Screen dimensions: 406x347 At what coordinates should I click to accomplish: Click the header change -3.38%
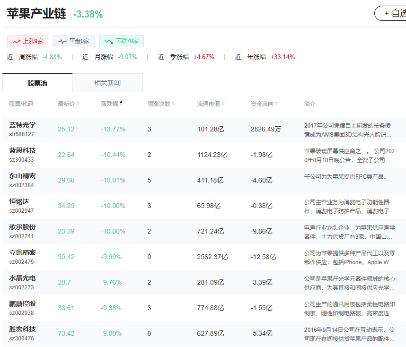point(88,14)
